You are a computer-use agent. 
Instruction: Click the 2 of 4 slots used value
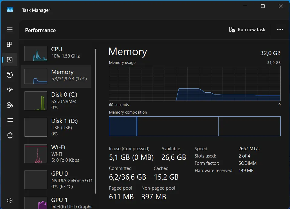tap(244, 156)
